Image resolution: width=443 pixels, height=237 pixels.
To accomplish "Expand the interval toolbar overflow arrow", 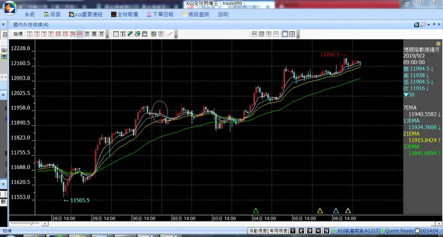I will [x=107, y=35].
